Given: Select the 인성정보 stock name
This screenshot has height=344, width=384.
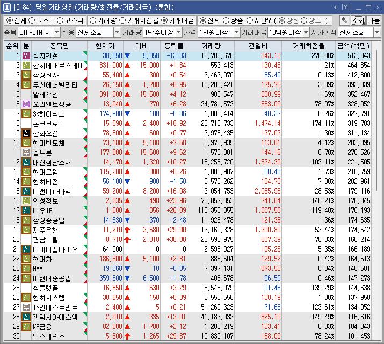Looking at the screenshot, I should (45, 201).
